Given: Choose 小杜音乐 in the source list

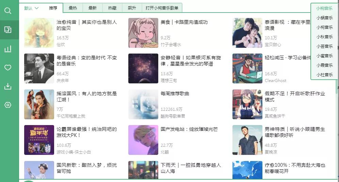Looking at the screenshot, I should coord(324,75).
